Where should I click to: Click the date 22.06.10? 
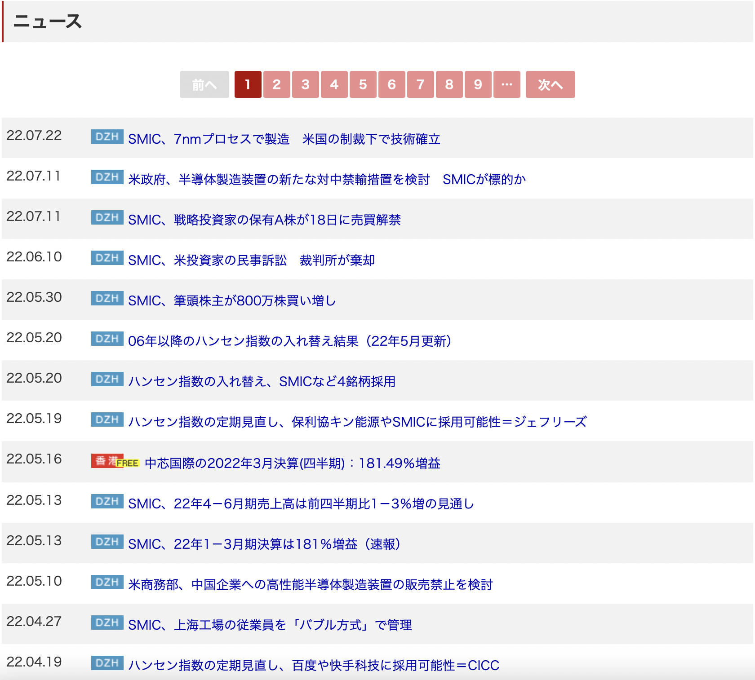[34, 257]
